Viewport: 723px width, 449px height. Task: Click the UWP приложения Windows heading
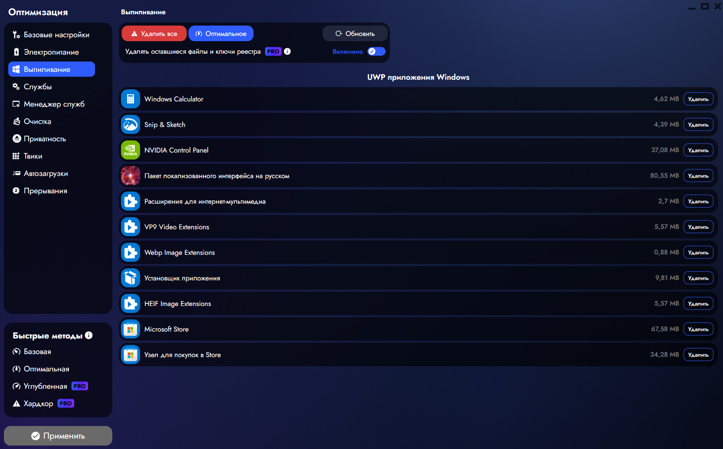click(418, 77)
